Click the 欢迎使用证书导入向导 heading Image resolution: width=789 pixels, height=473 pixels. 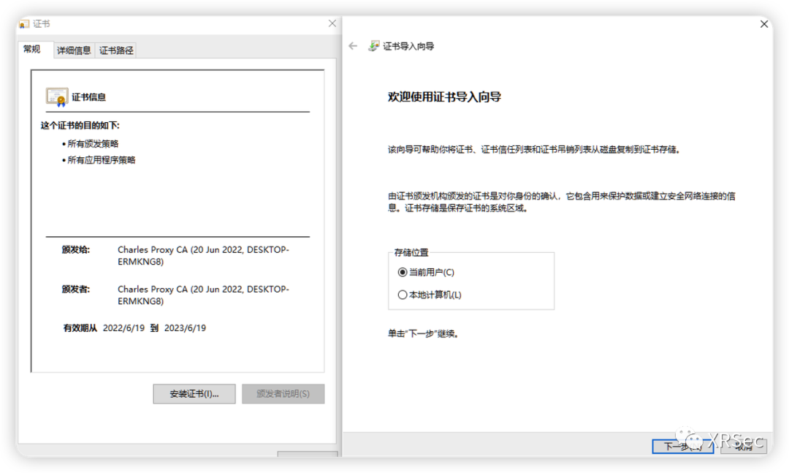[x=444, y=97]
